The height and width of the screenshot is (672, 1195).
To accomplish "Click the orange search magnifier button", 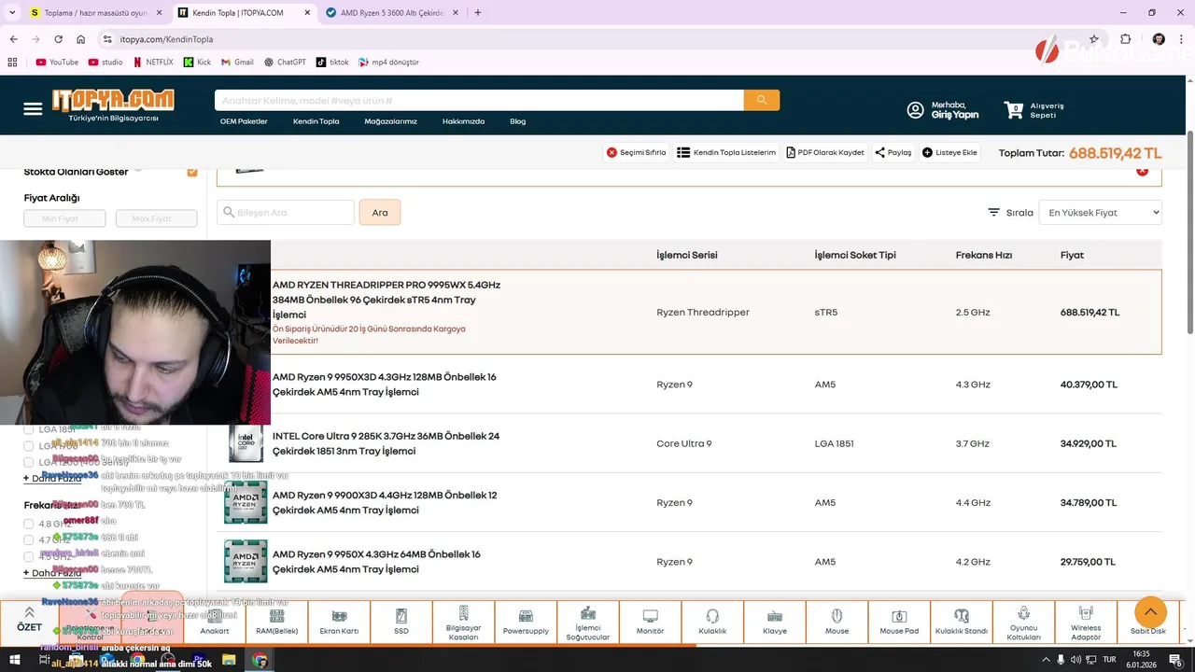I will [762, 100].
